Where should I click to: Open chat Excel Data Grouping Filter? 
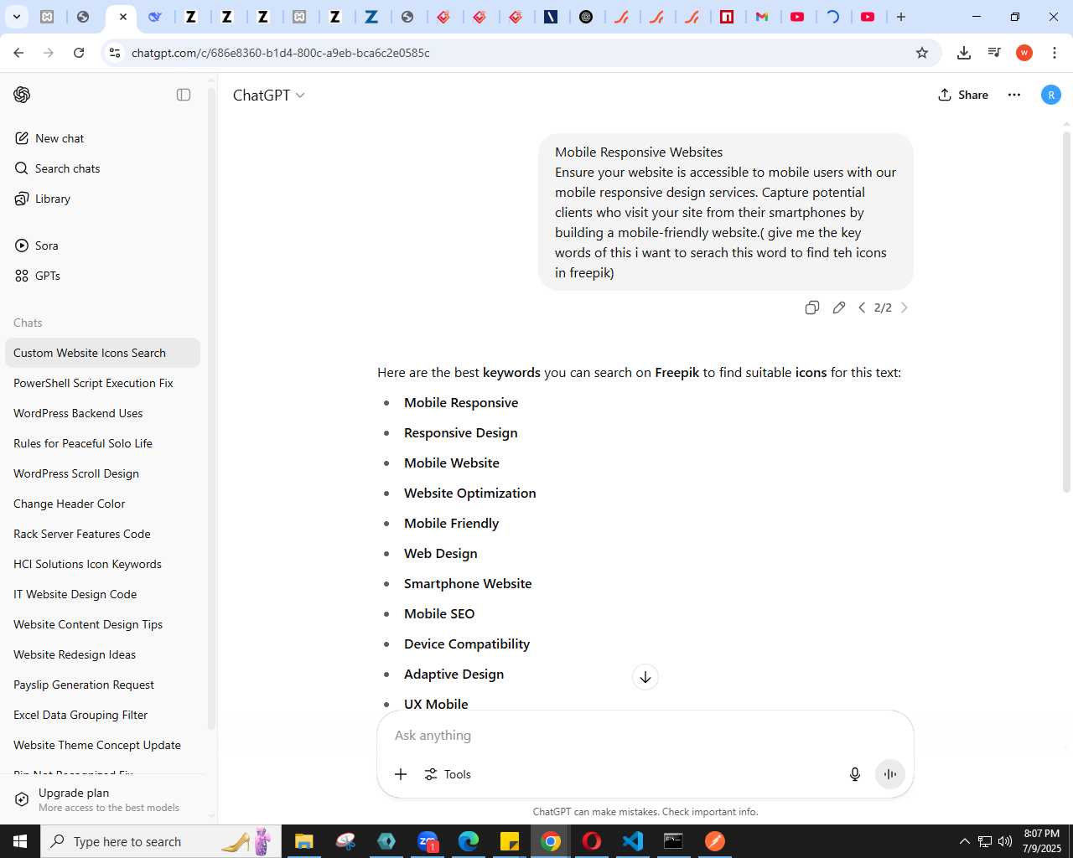point(103,715)
